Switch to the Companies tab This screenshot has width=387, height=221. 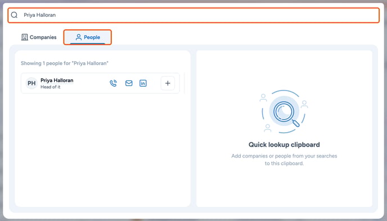[x=39, y=37]
